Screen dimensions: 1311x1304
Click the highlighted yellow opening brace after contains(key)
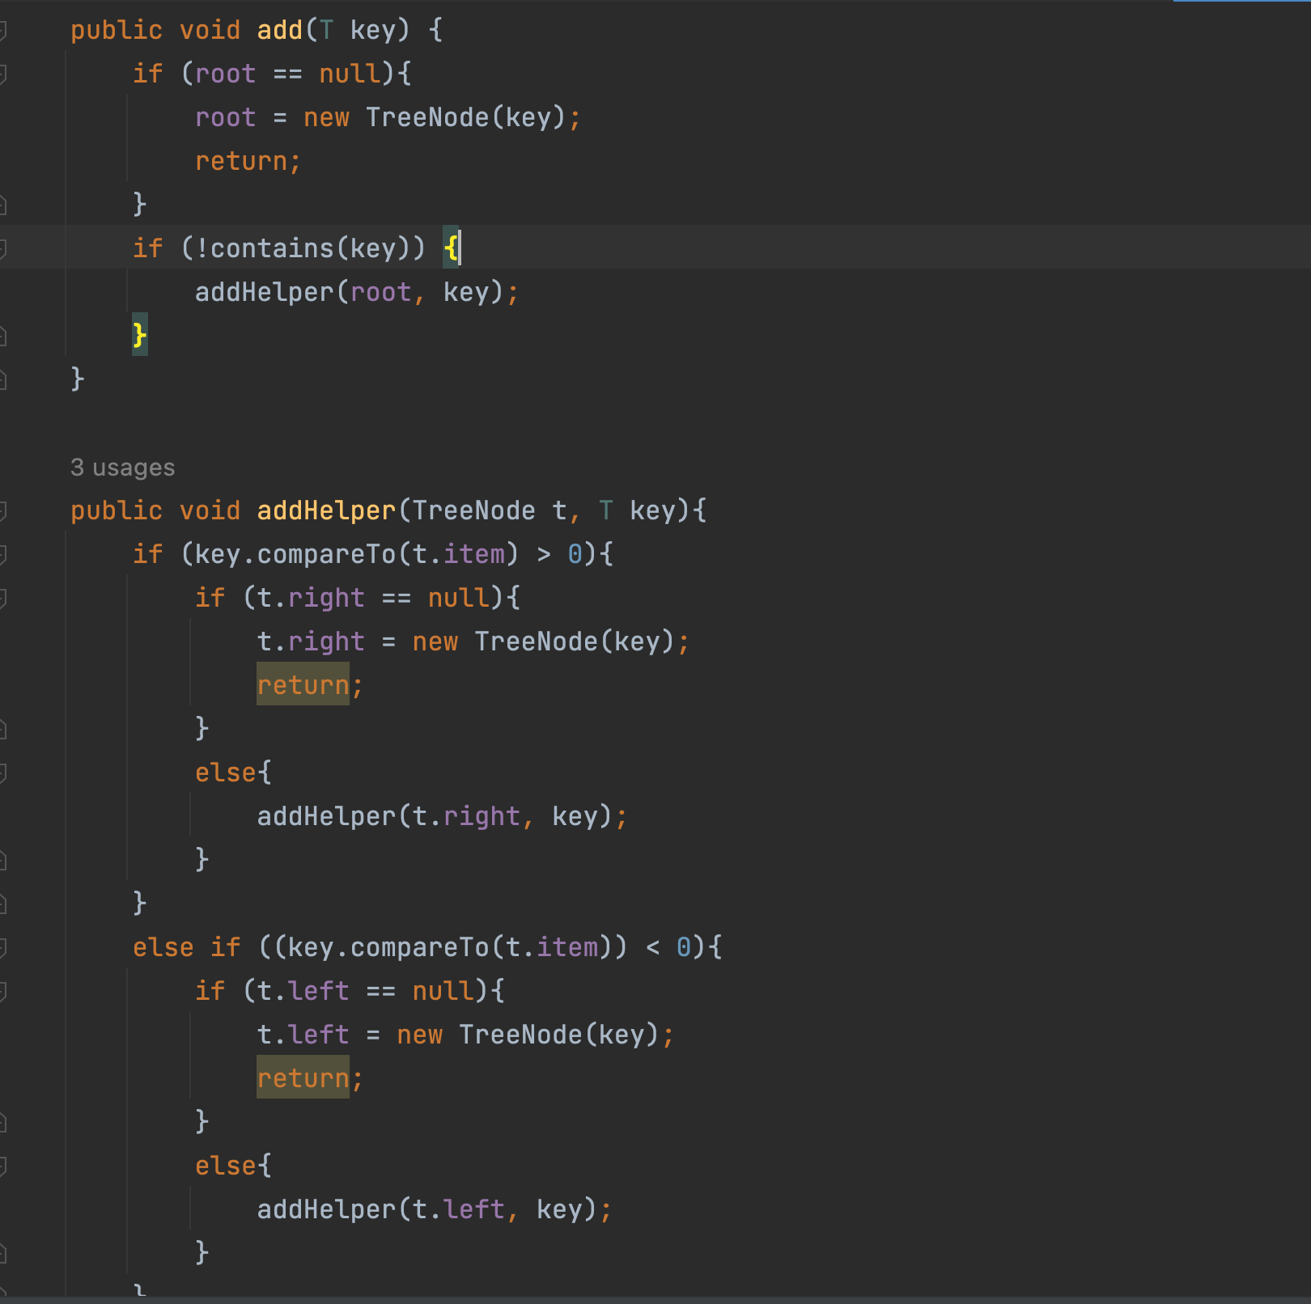point(451,248)
